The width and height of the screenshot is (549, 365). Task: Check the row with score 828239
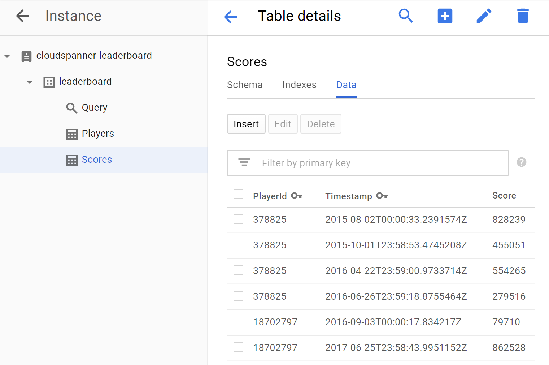click(238, 219)
